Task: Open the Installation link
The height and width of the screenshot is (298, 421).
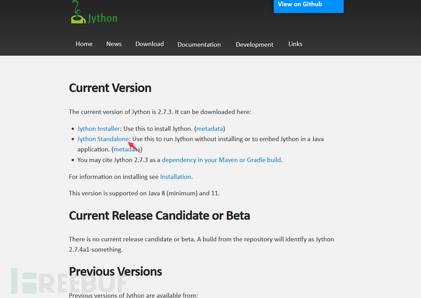Action: point(176,177)
